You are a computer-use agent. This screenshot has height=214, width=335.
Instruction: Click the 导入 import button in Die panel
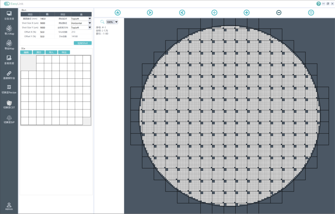pos(51,52)
